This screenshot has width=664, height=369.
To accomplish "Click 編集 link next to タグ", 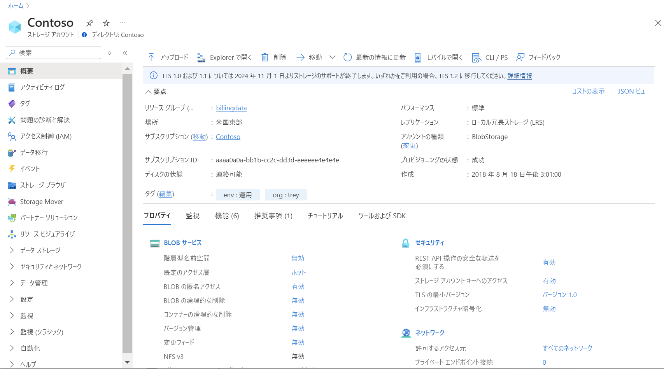I will [x=166, y=194].
